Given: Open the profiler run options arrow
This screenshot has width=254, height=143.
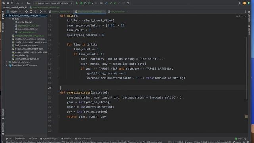Looking at the screenshot, I should click(x=92, y=3).
